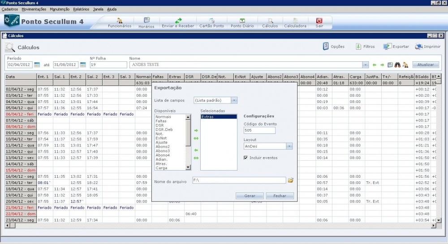Open calendar picker for end date
448x244 pixels.
tap(83, 65)
